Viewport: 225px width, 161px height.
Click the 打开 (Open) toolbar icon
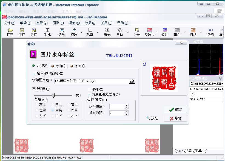10,30
